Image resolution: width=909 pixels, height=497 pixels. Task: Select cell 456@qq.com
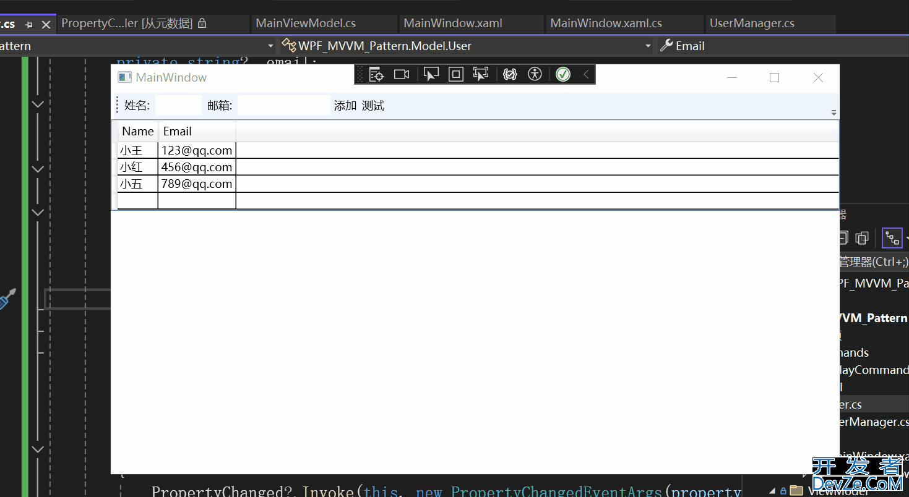click(197, 167)
